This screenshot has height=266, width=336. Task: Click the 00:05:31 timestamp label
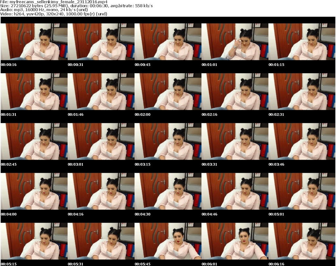[x=76, y=264]
